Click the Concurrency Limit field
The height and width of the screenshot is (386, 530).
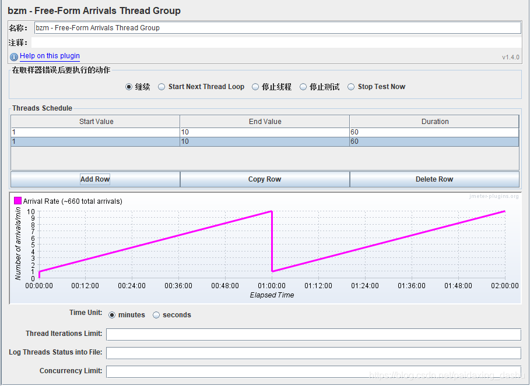[313, 371]
